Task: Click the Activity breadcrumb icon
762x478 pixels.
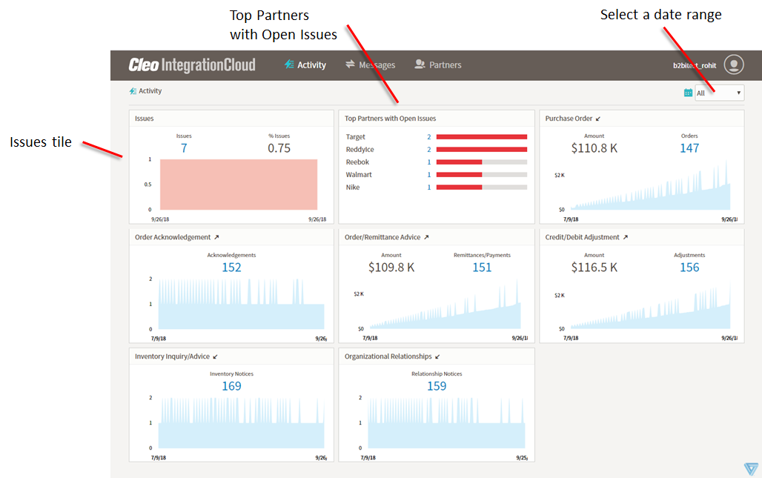Action: coord(133,91)
